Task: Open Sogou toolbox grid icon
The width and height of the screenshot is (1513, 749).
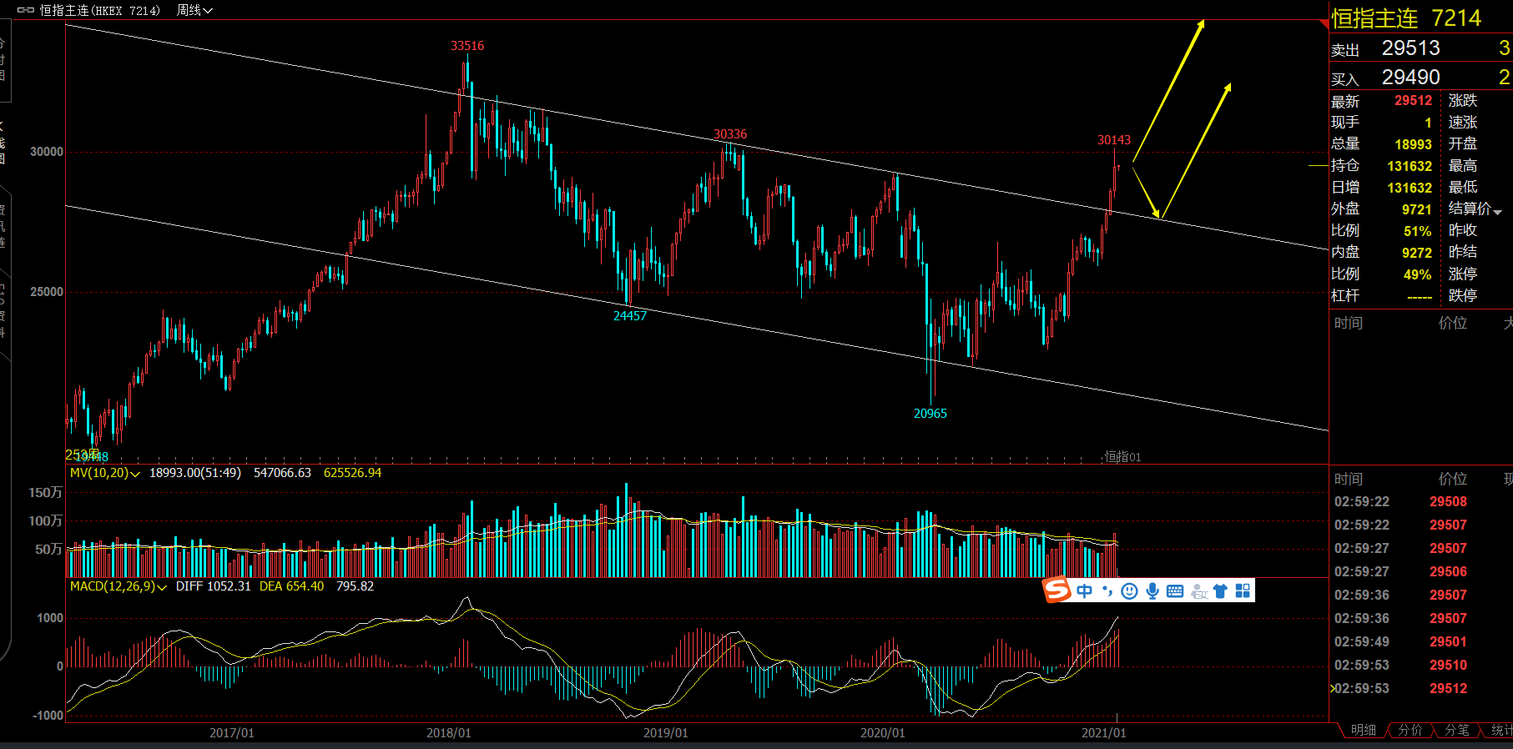Action: pos(1243,591)
